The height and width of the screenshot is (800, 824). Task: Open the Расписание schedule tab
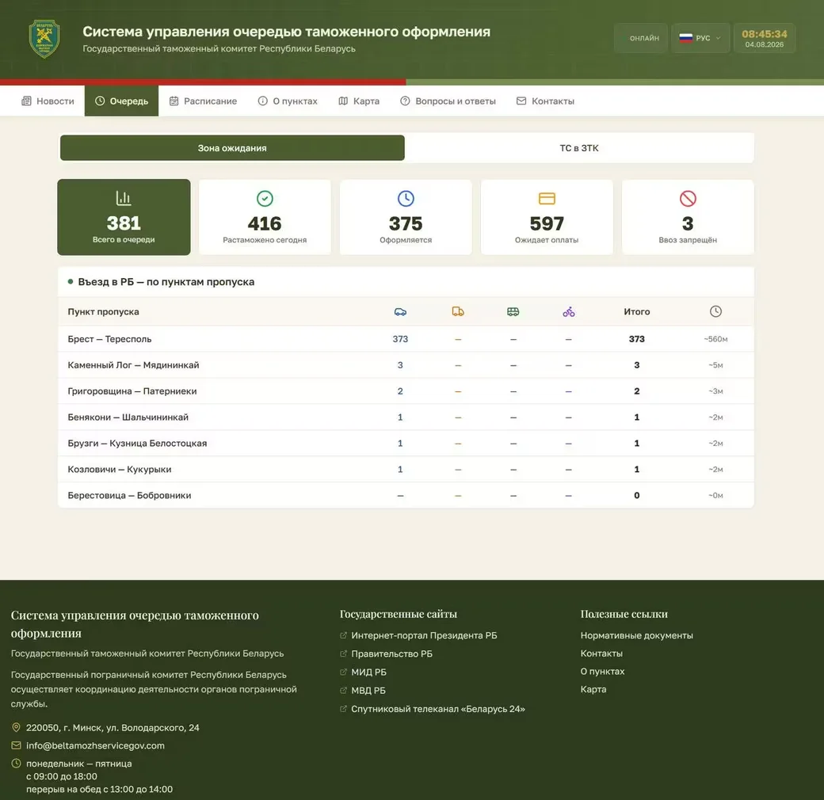203,101
